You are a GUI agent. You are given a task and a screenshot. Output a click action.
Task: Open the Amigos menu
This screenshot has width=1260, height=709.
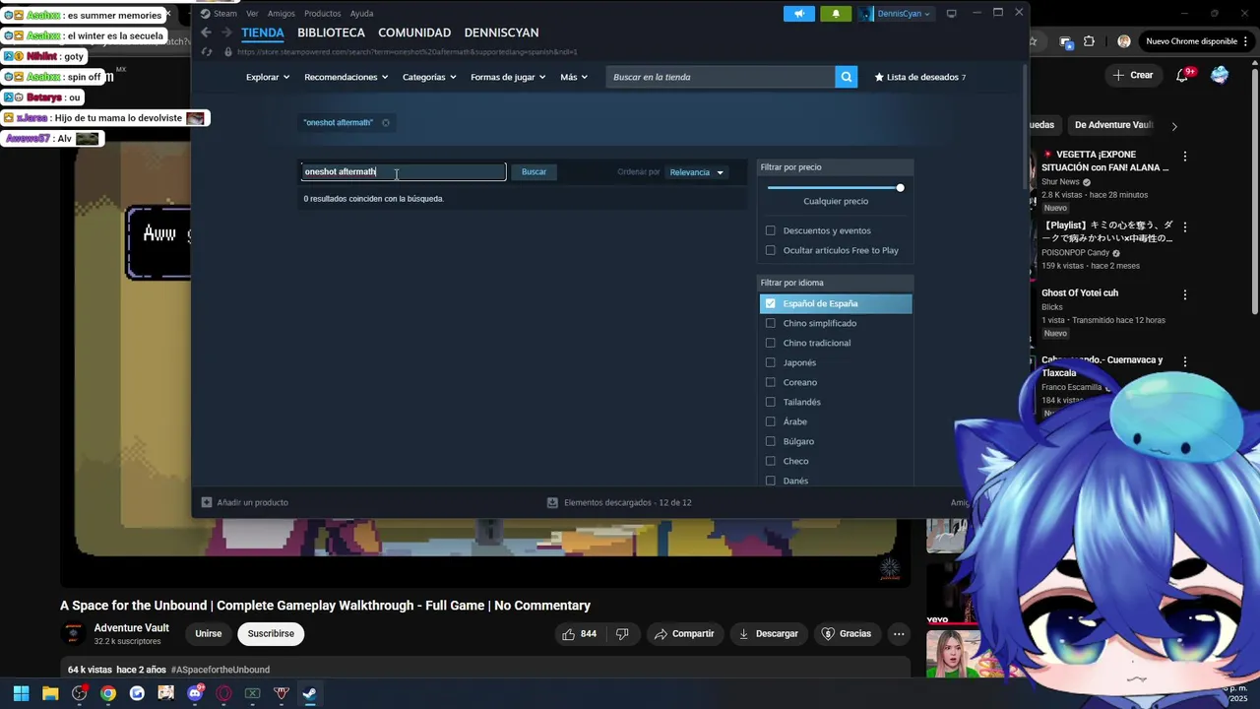tap(282, 14)
